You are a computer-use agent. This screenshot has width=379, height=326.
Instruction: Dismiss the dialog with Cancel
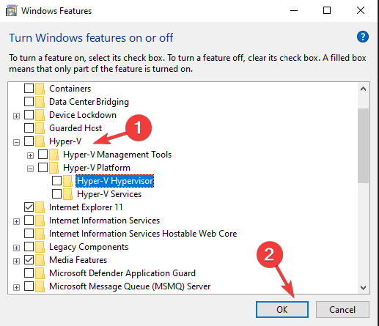(342, 309)
